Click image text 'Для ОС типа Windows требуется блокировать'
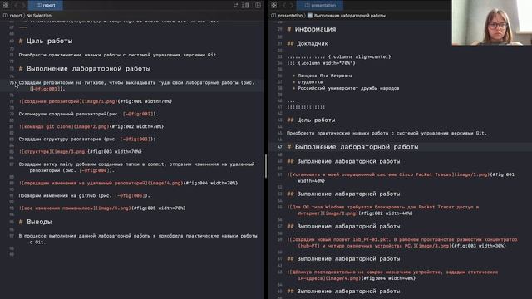This screenshot has height=299, width=532. pyautogui.click(x=383, y=210)
